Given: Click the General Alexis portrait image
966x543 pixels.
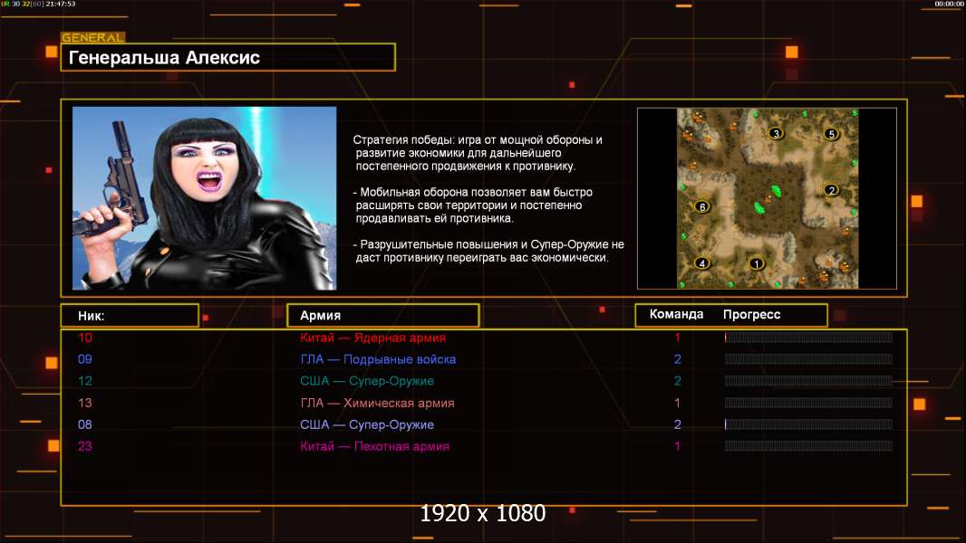Looking at the screenshot, I should point(205,198).
